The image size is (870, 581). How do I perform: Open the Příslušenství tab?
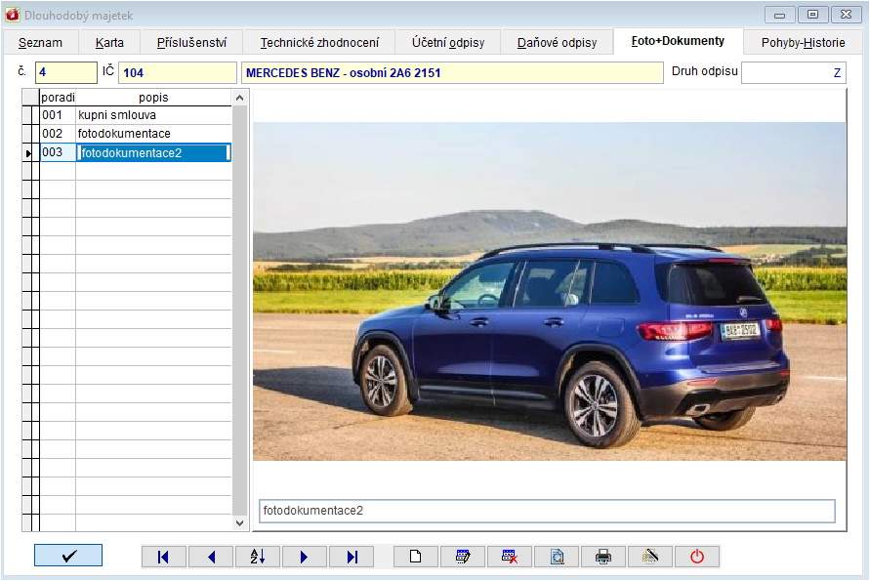click(x=191, y=43)
